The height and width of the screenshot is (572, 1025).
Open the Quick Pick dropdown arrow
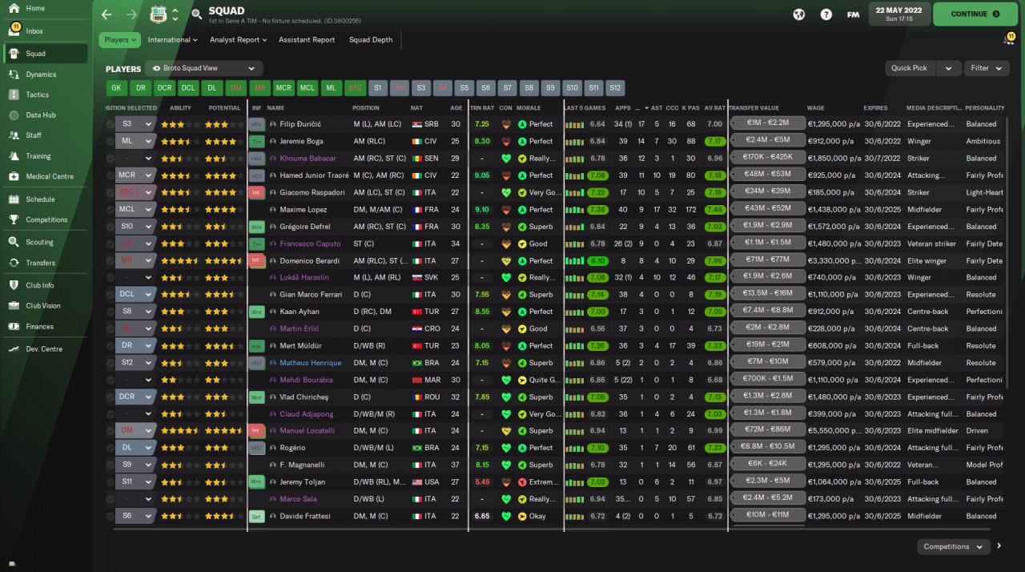[x=949, y=69]
